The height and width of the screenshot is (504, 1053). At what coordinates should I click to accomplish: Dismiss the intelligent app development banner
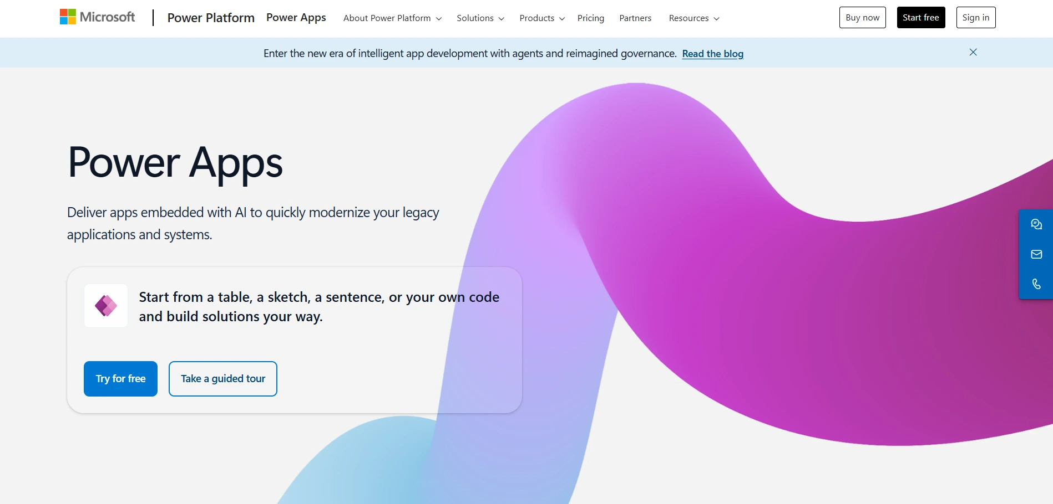pyautogui.click(x=973, y=52)
